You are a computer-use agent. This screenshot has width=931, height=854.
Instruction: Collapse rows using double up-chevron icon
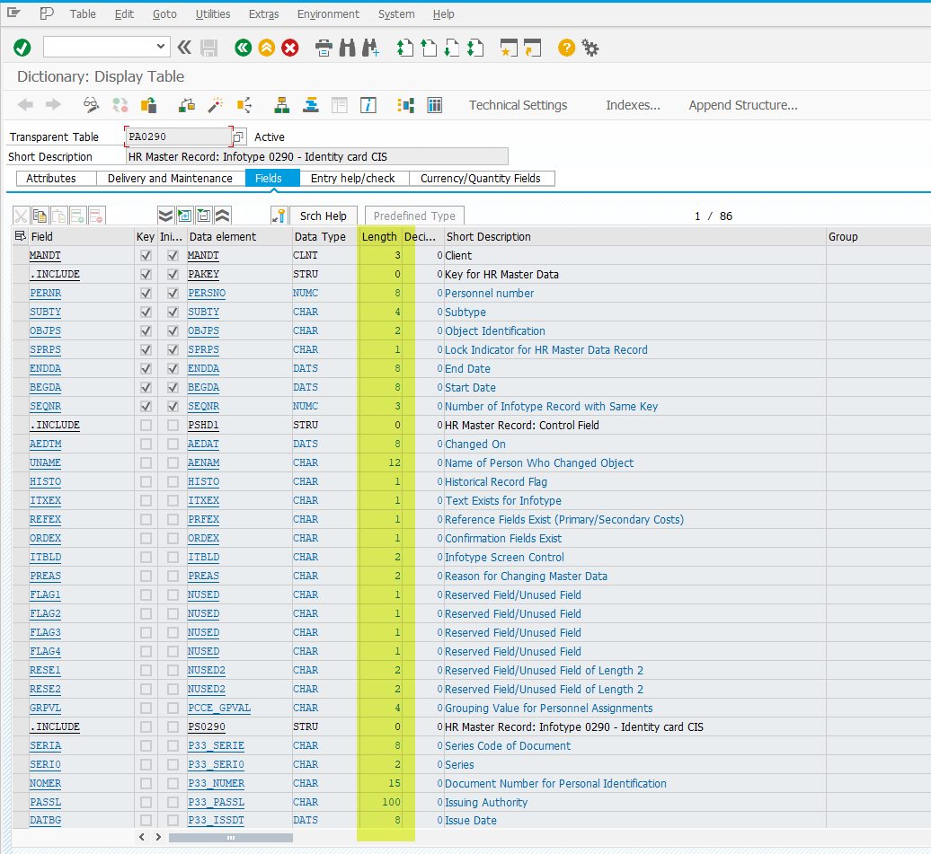222,216
